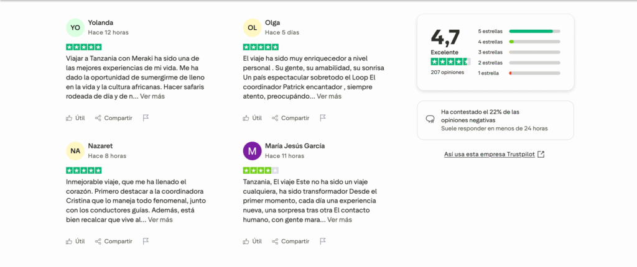Expand Olga's review with Ver más
The height and width of the screenshot is (267, 637).
(329, 96)
